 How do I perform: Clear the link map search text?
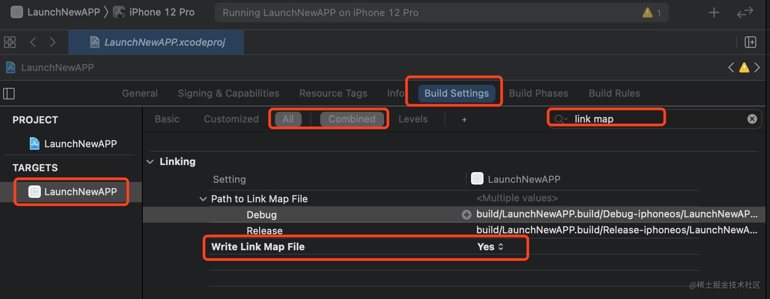coord(752,119)
